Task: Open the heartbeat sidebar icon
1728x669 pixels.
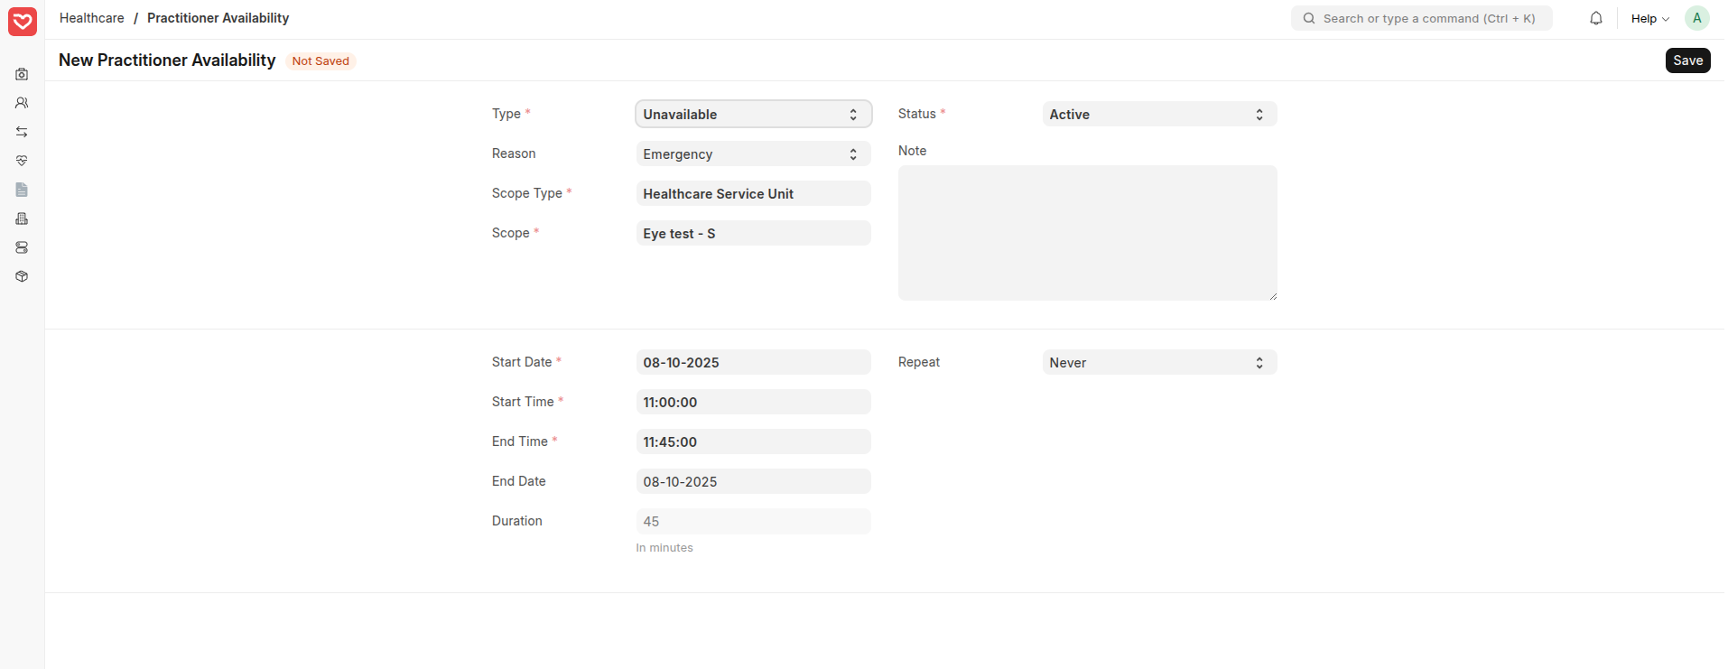Action: 22,161
